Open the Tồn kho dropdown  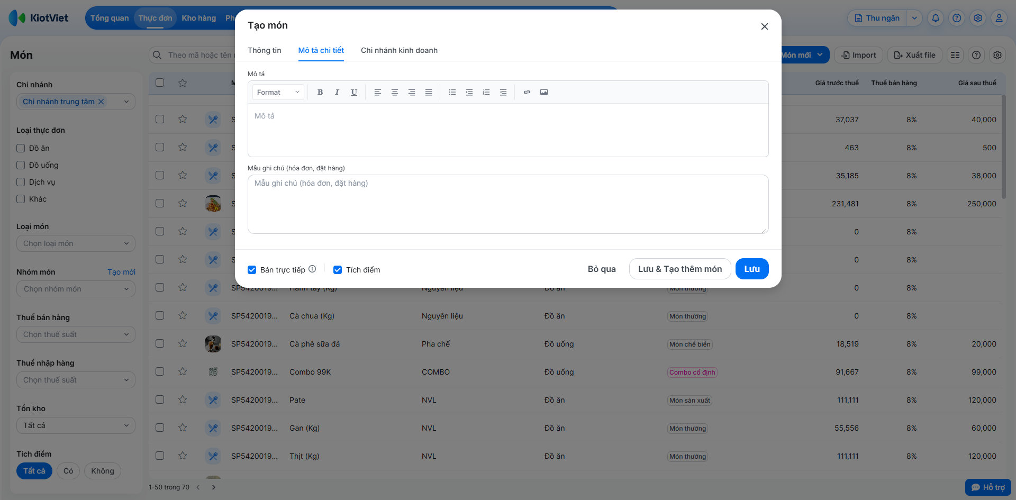click(x=76, y=425)
